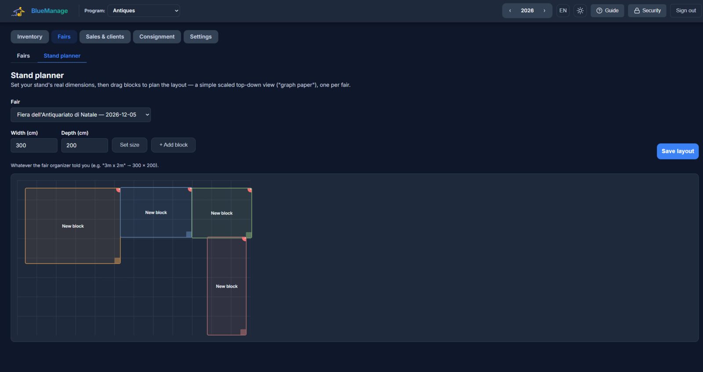Select the large orange New block

tap(73, 226)
